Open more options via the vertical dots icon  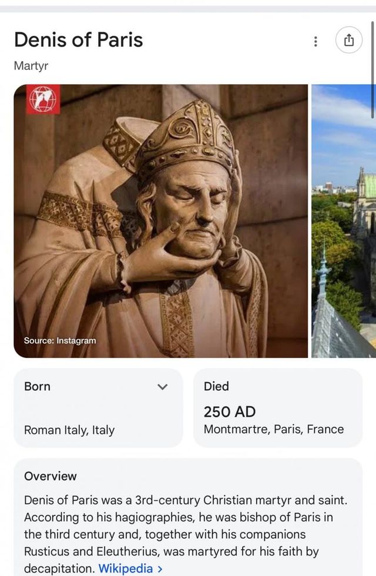315,41
